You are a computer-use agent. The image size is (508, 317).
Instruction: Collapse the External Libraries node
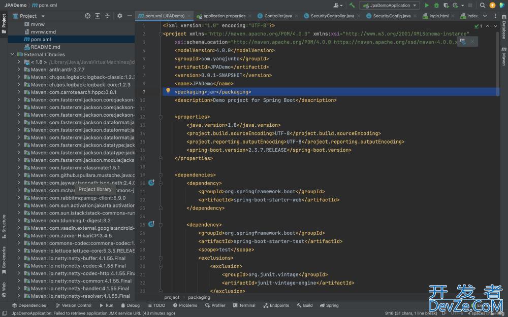[x=12, y=54]
